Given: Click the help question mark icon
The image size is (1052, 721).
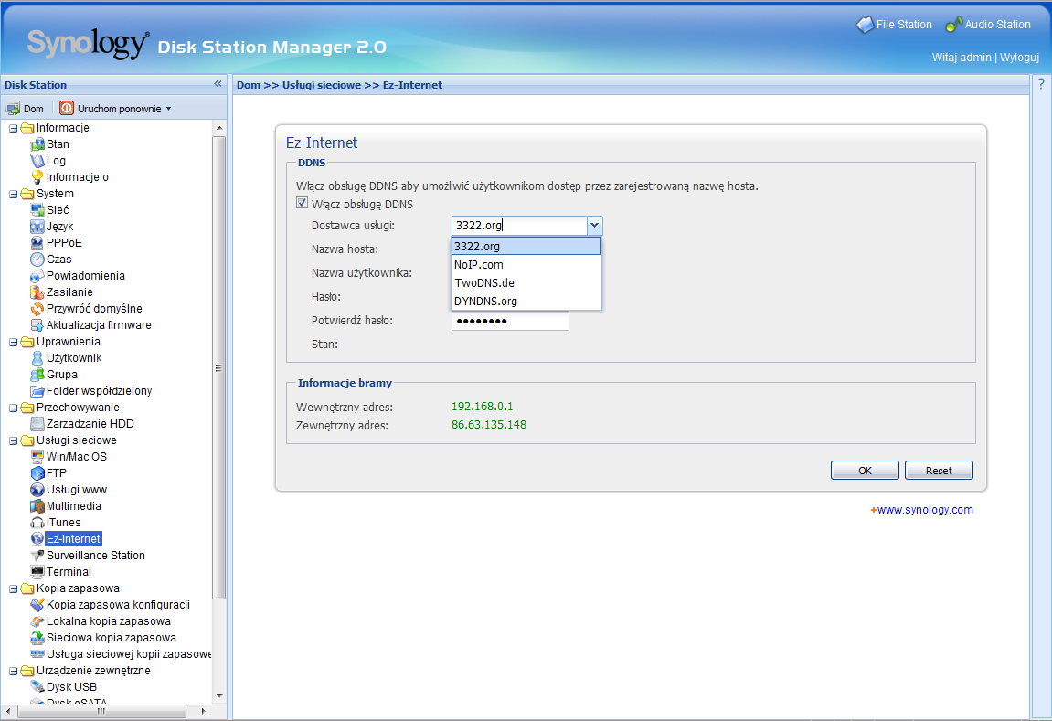Looking at the screenshot, I should click(1041, 84).
